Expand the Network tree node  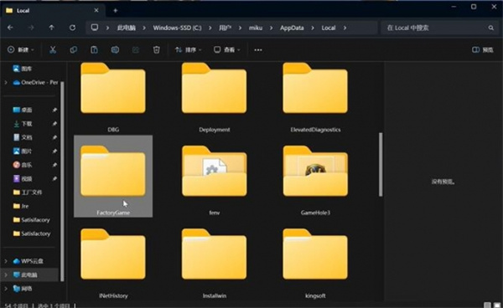[6, 289]
